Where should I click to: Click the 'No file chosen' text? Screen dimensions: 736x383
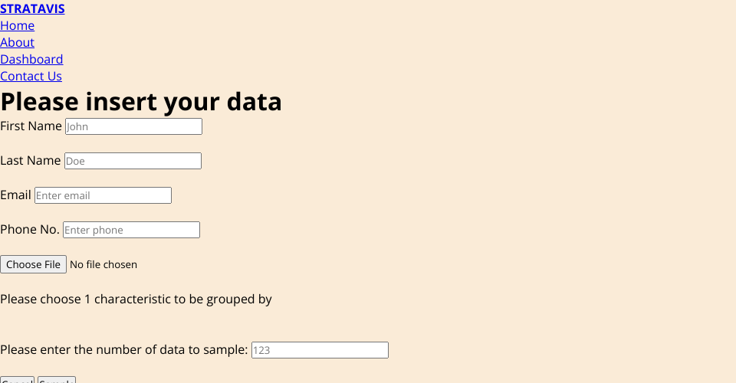(x=103, y=265)
